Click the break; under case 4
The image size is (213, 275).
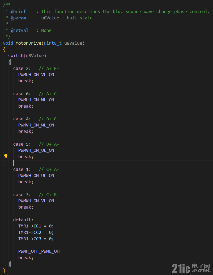coord(26,132)
